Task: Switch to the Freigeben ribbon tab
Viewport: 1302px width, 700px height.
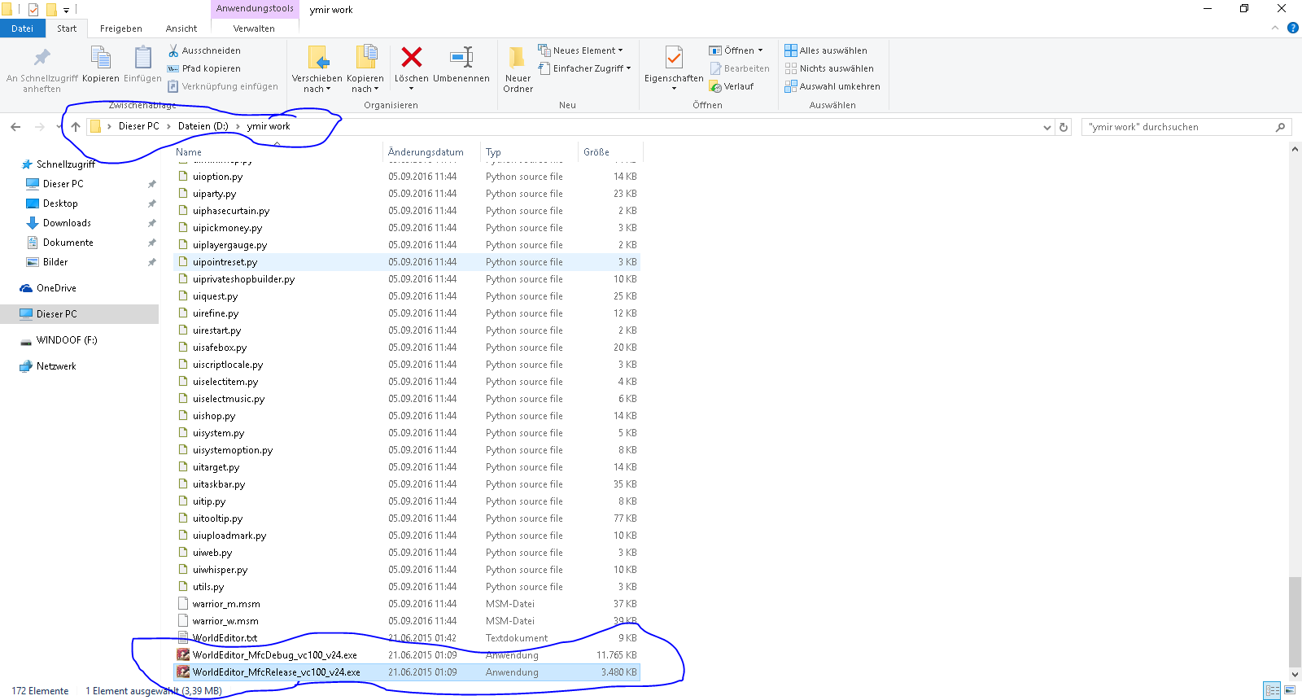Action: (x=121, y=28)
